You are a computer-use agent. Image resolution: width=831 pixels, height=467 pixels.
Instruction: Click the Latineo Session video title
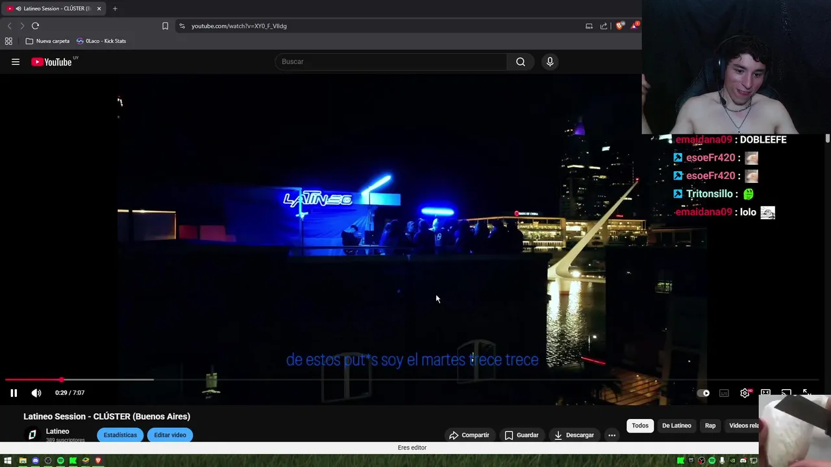click(x=107, y=416)
